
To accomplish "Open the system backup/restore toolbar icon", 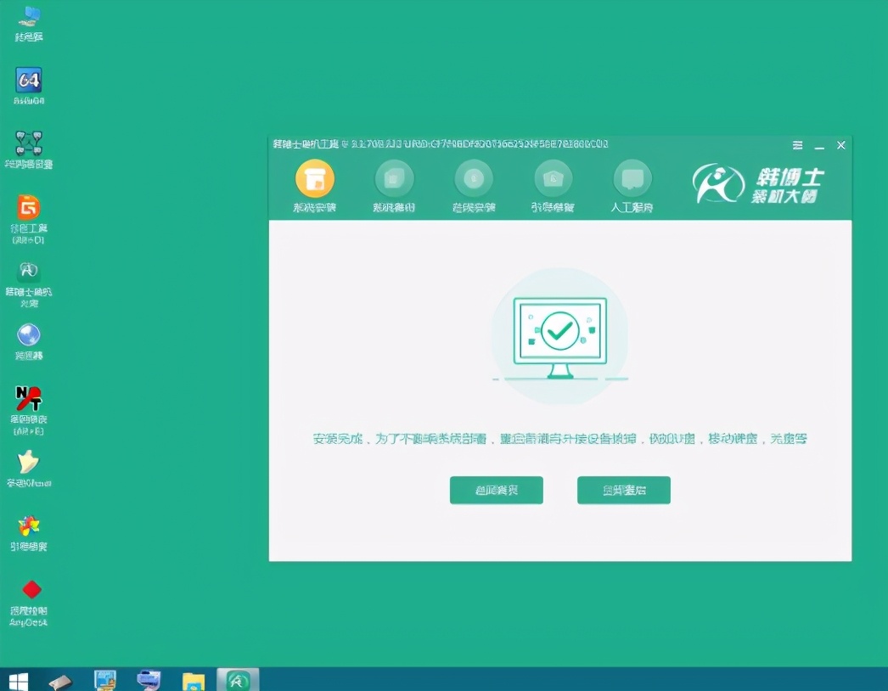I will 394,179.
